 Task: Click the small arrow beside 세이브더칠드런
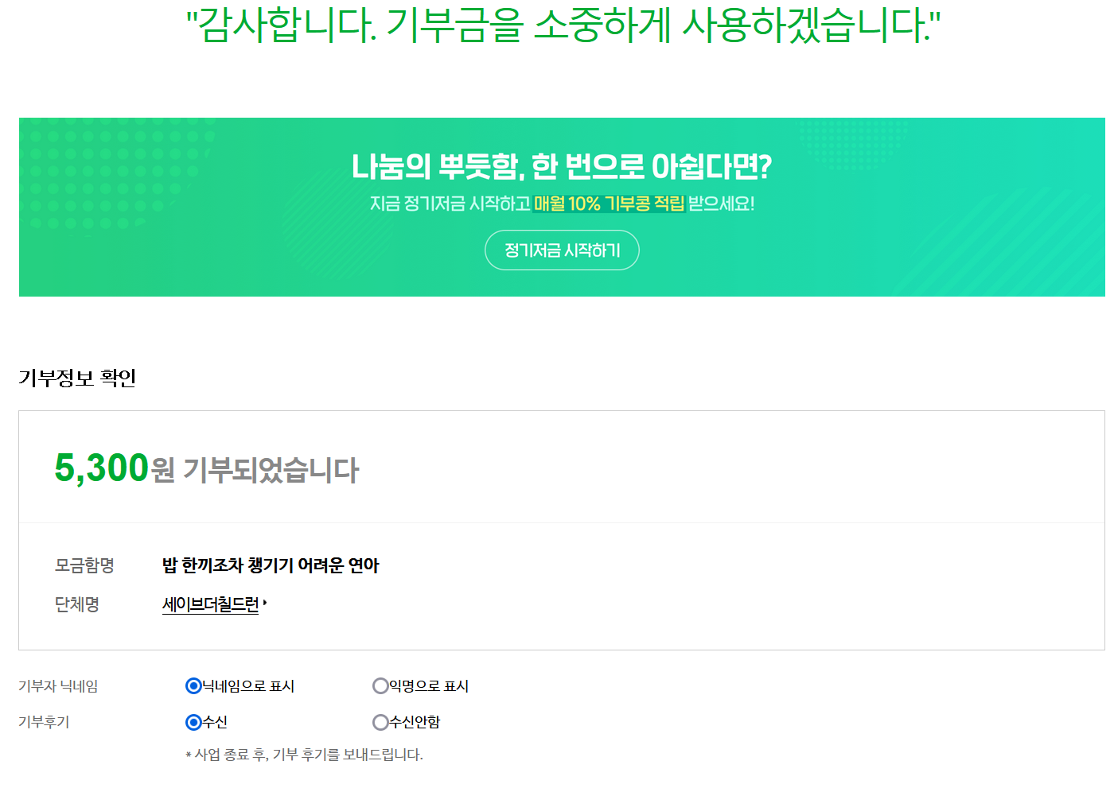[x=264, y=604]
